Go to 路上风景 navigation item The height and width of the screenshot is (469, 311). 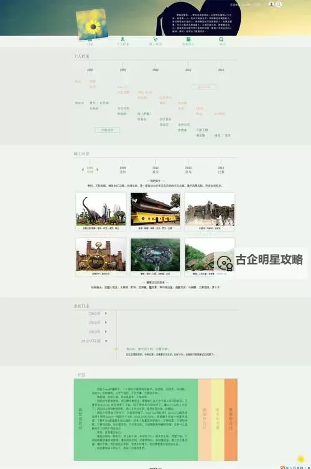[x=155, y=41]
